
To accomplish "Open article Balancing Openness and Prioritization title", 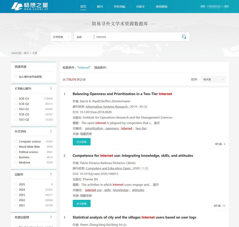I will (x=122, y=94).
